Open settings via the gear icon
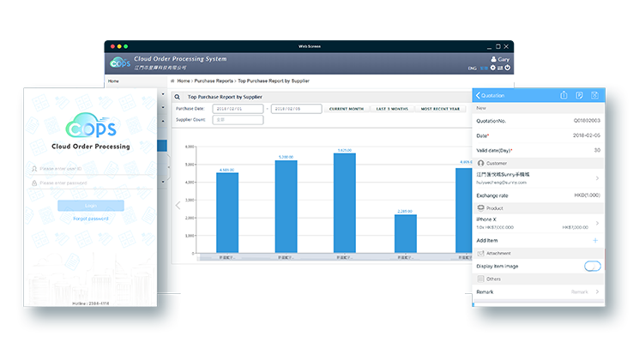This screenshot has width=633, height=342. point(492,68)
